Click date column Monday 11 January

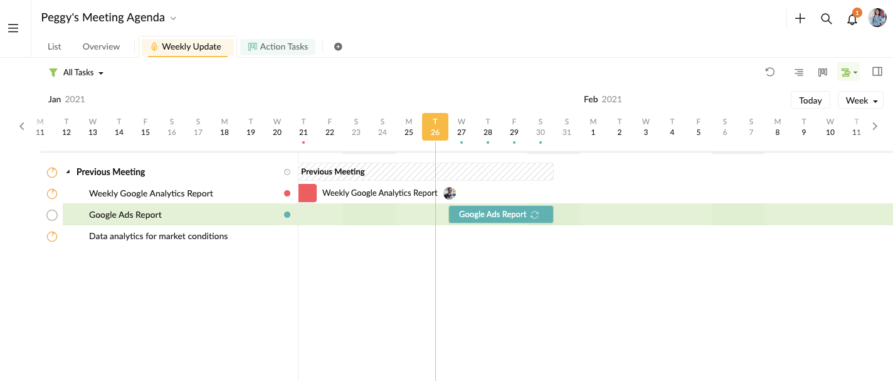coord(40,127)
